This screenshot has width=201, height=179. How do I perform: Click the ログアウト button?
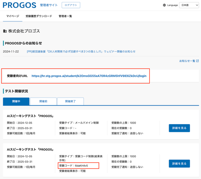point(71,5)
